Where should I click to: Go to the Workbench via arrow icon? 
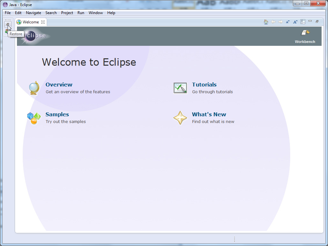pyautogui.click(x=305, y=33)
